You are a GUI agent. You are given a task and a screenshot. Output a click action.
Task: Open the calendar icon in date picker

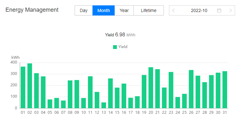click(x=219, y=10)
